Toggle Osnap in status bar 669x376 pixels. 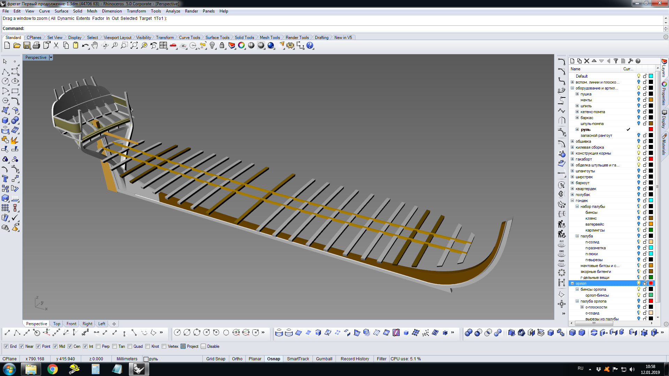click(x=274, y=359)
